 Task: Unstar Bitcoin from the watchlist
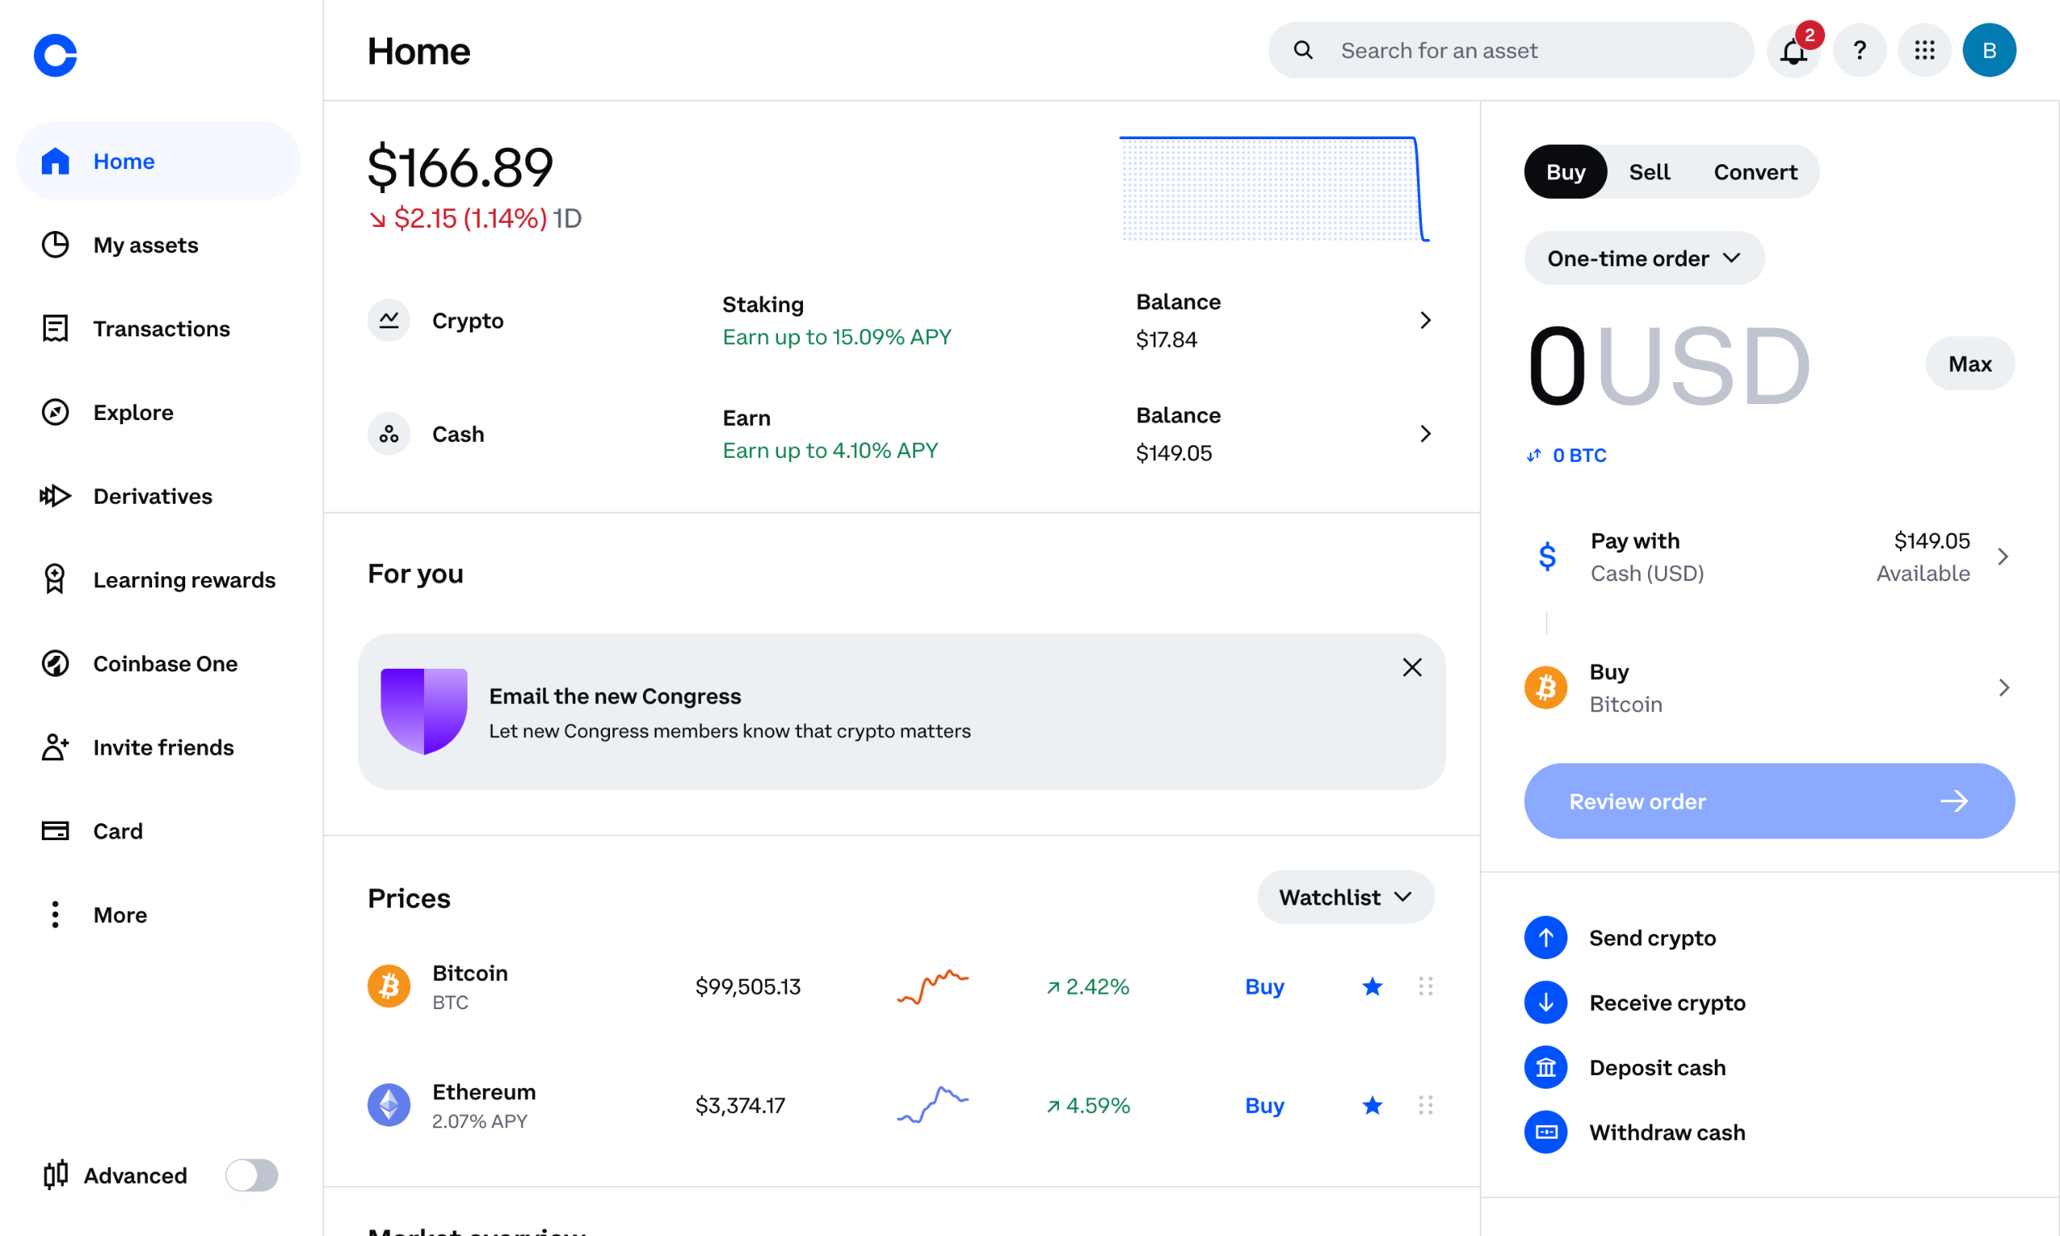click(x=1372, y=987)
